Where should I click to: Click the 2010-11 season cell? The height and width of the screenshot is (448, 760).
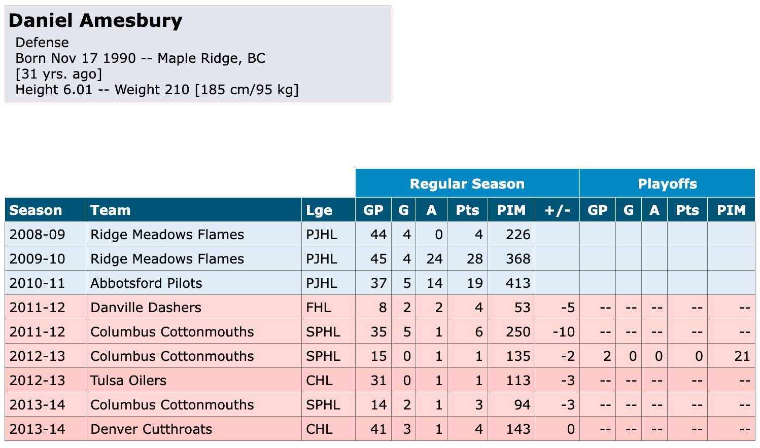(37, 283)
